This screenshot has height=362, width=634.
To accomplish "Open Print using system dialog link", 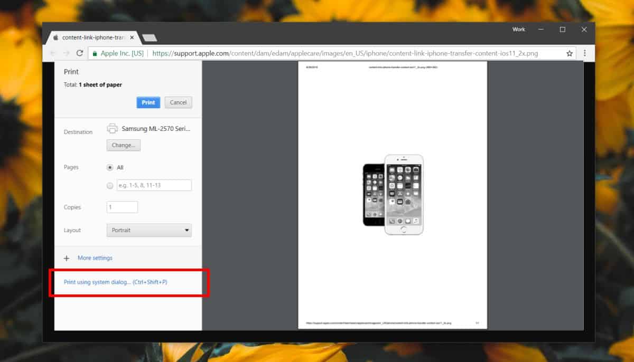I will coord(115,282).
